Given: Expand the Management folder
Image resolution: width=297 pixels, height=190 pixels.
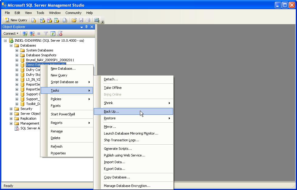Looking at the screenshot, I should click(x=11, y=123).
